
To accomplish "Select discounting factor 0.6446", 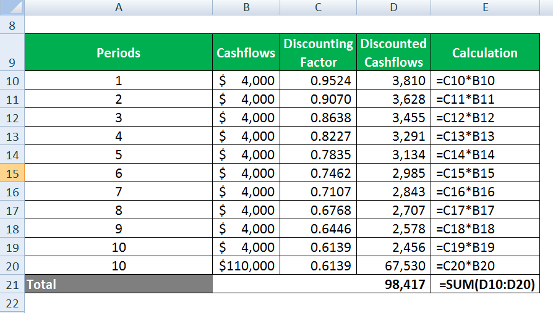I will [318, 228].
